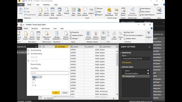
Task: Check the I value checkbox
Action: coord(33,82)
